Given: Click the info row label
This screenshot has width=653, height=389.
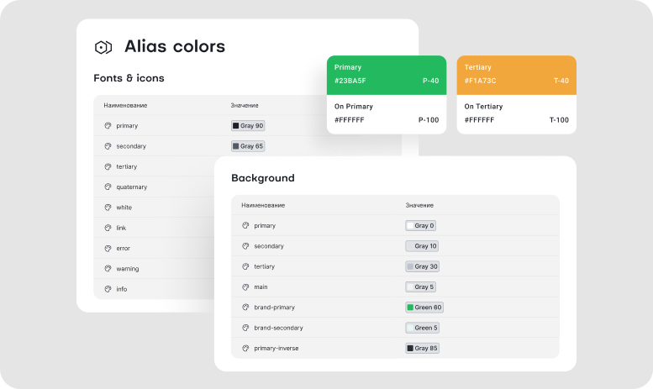Looking at the screenshot, I should 122,289.
